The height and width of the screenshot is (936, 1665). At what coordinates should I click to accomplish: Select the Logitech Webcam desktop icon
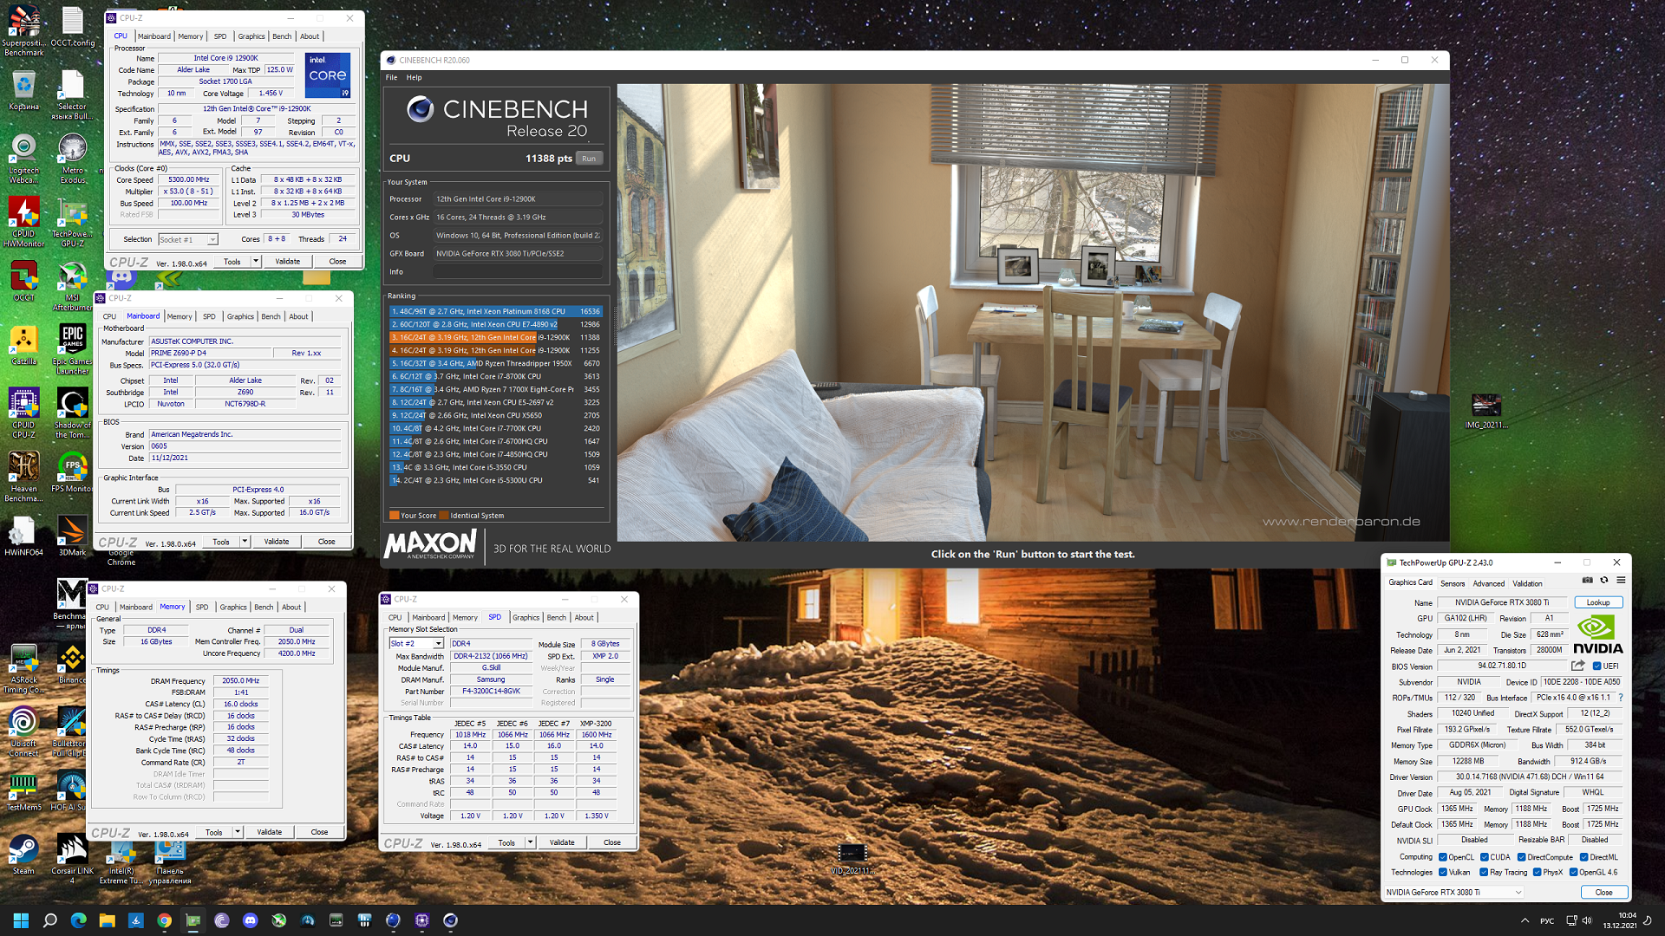23,159
